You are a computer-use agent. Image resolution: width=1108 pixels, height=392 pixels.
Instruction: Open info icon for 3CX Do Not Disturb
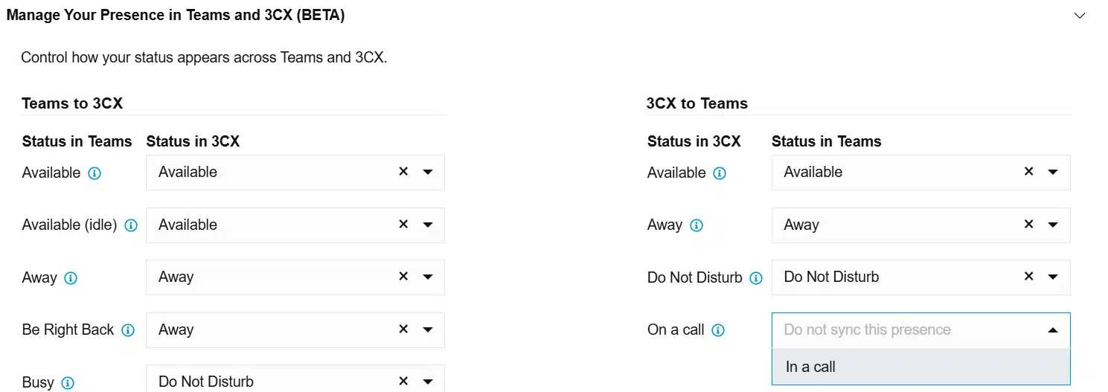pyautogui.click(x=756, y=278)
